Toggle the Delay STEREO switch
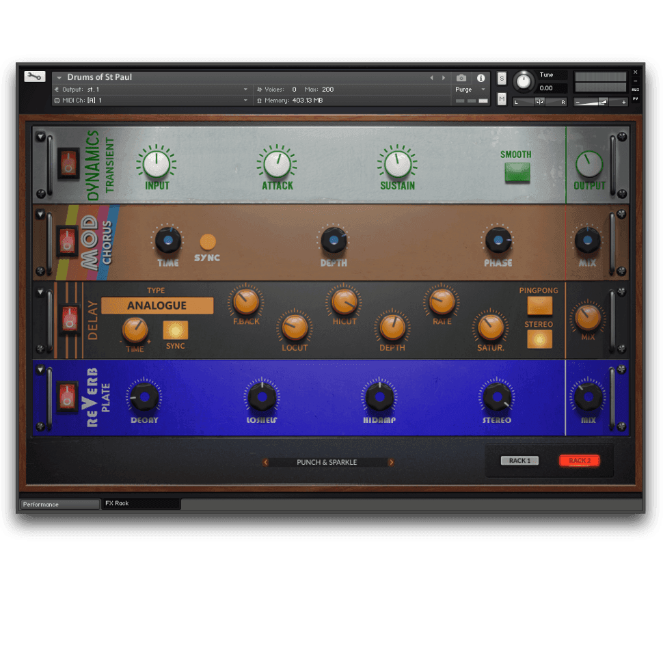 539,339
